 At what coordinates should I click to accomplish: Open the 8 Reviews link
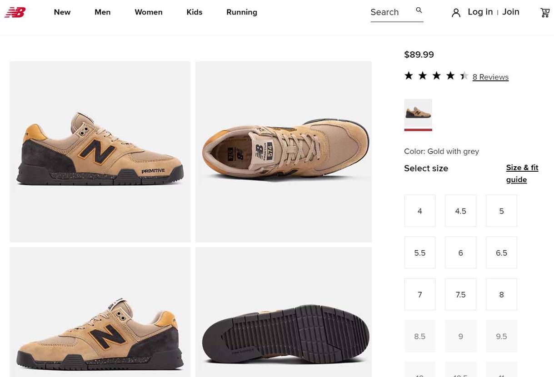490,77
